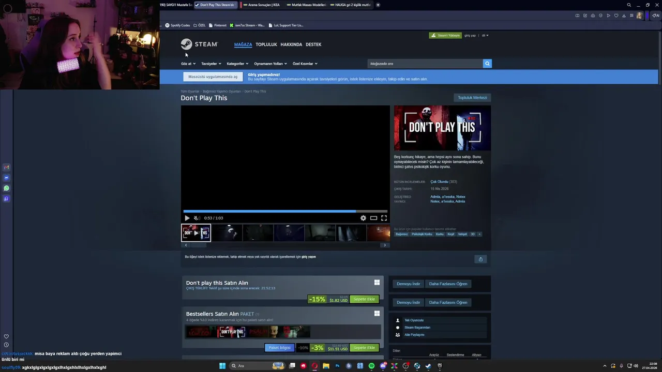Add a tag with the plus button

(x=479, y=234)
